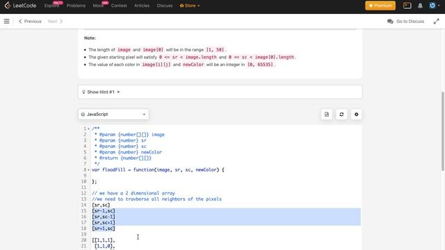Collapse the comment block fold arrow at line 1
Image resolution: width=445 pixels, height=250 pixels.
point(88,128)
